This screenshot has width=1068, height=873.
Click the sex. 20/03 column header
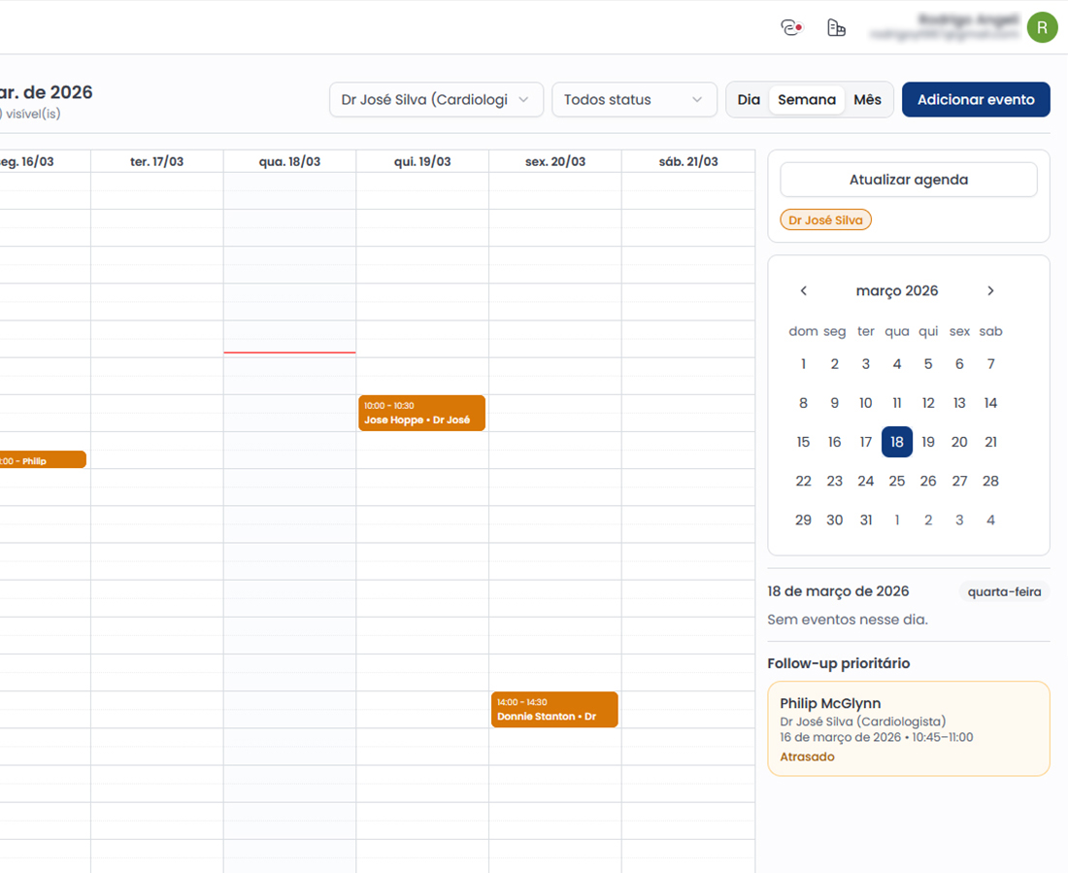(554, 162)
